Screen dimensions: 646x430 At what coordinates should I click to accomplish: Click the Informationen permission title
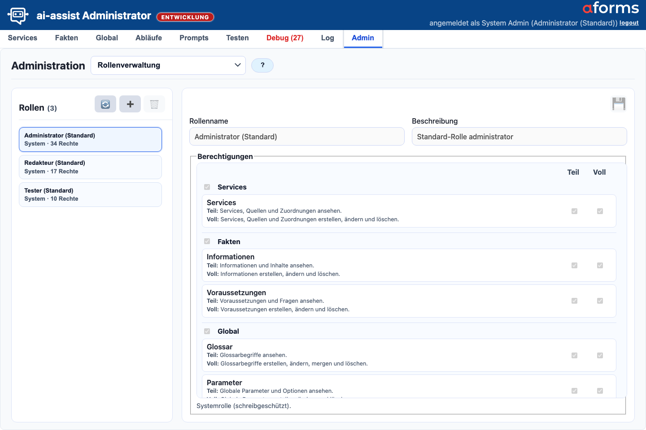[231, 257]
